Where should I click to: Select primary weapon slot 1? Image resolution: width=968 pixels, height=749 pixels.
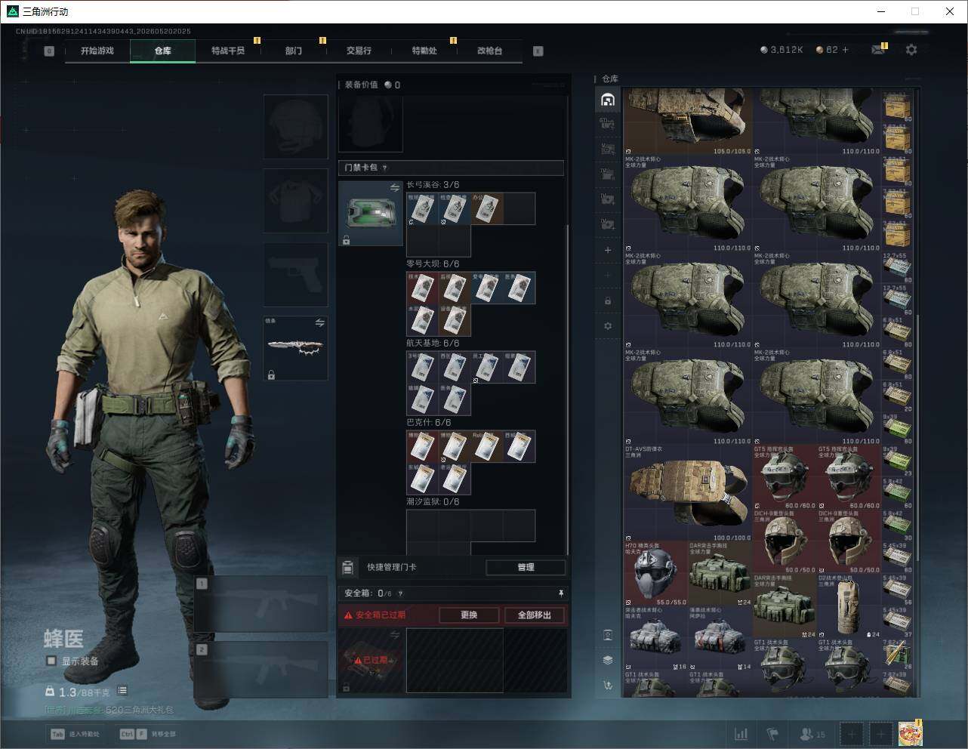point(261,604)
